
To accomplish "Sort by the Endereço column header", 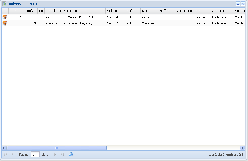I will (84, 11).
